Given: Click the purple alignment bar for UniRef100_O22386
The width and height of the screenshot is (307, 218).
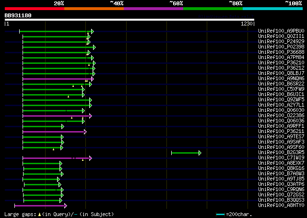Looking at the screenshot, I should tap(57, 116).
